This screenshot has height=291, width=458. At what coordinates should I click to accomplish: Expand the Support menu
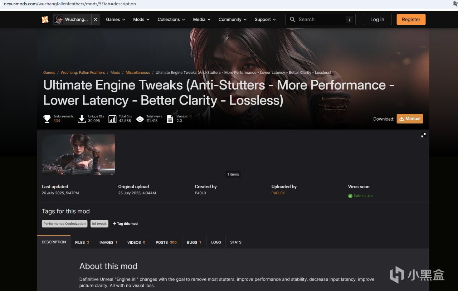(265, 20)
